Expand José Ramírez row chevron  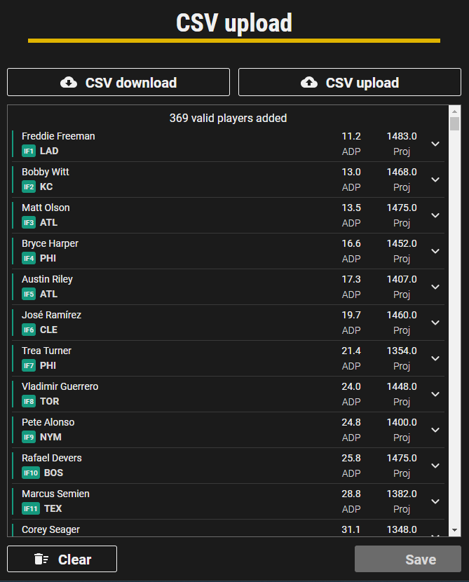point(435,323)
